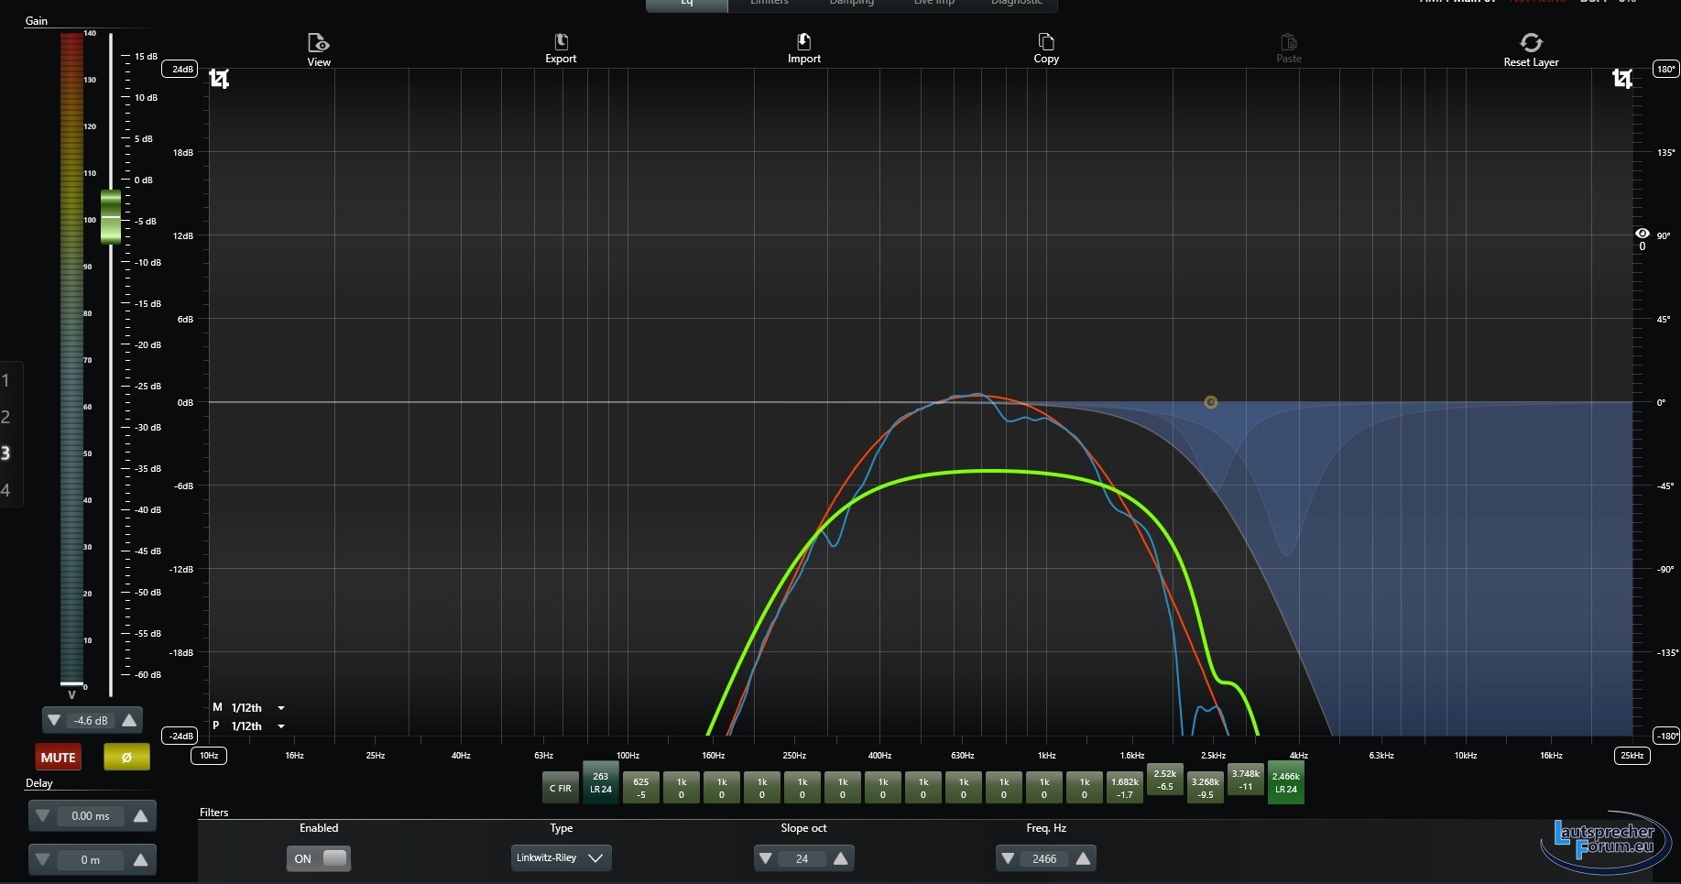Image resolution: width=1681 pixels, height=884 pixels.
Task: Switch to the Diagnostic tab
Action: (x=1016, y=4)
